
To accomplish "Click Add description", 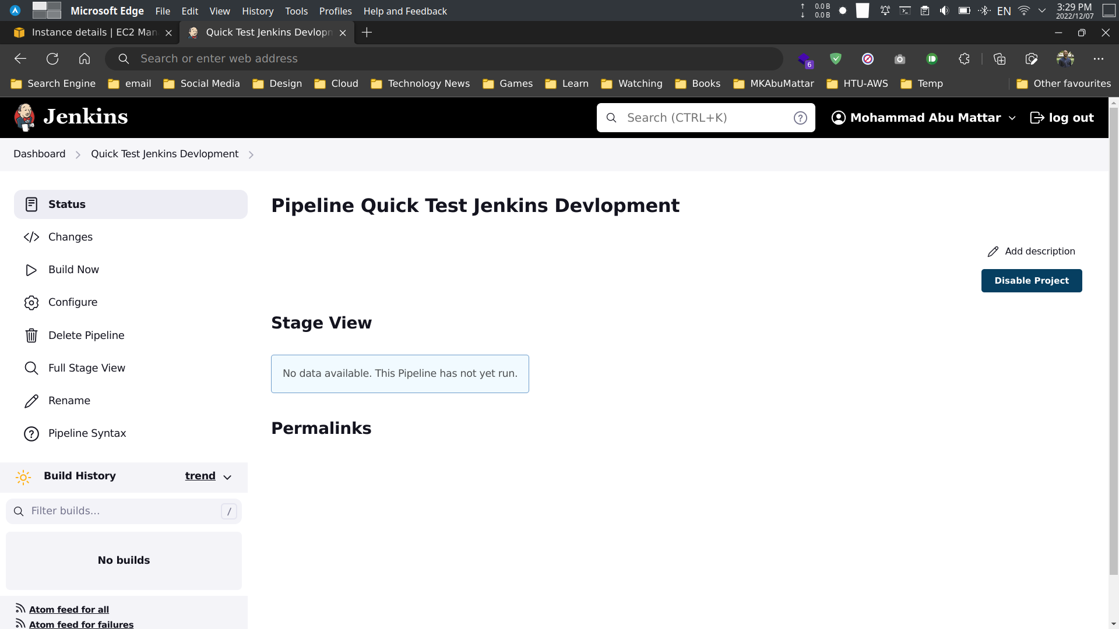I will tap(1040, 251).
